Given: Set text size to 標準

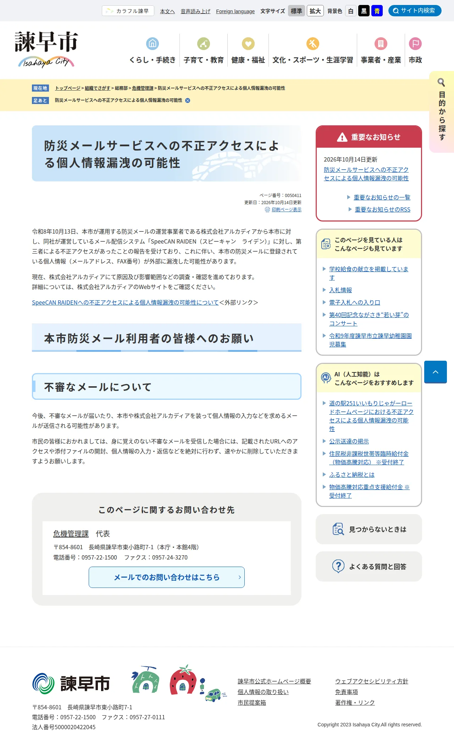Looking at the screenshot, I should coord(297,11).
